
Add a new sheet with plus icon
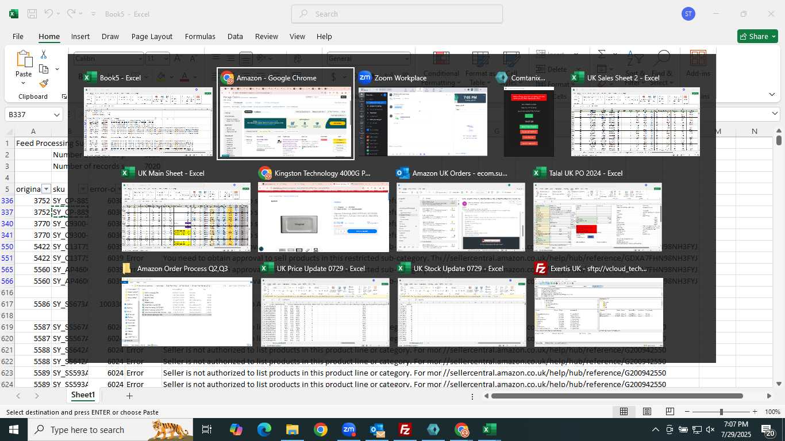tap(129, 396)
